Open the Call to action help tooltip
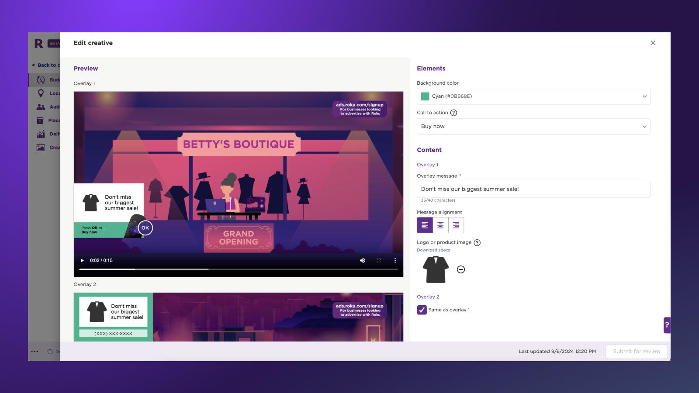 pos(453,112)
